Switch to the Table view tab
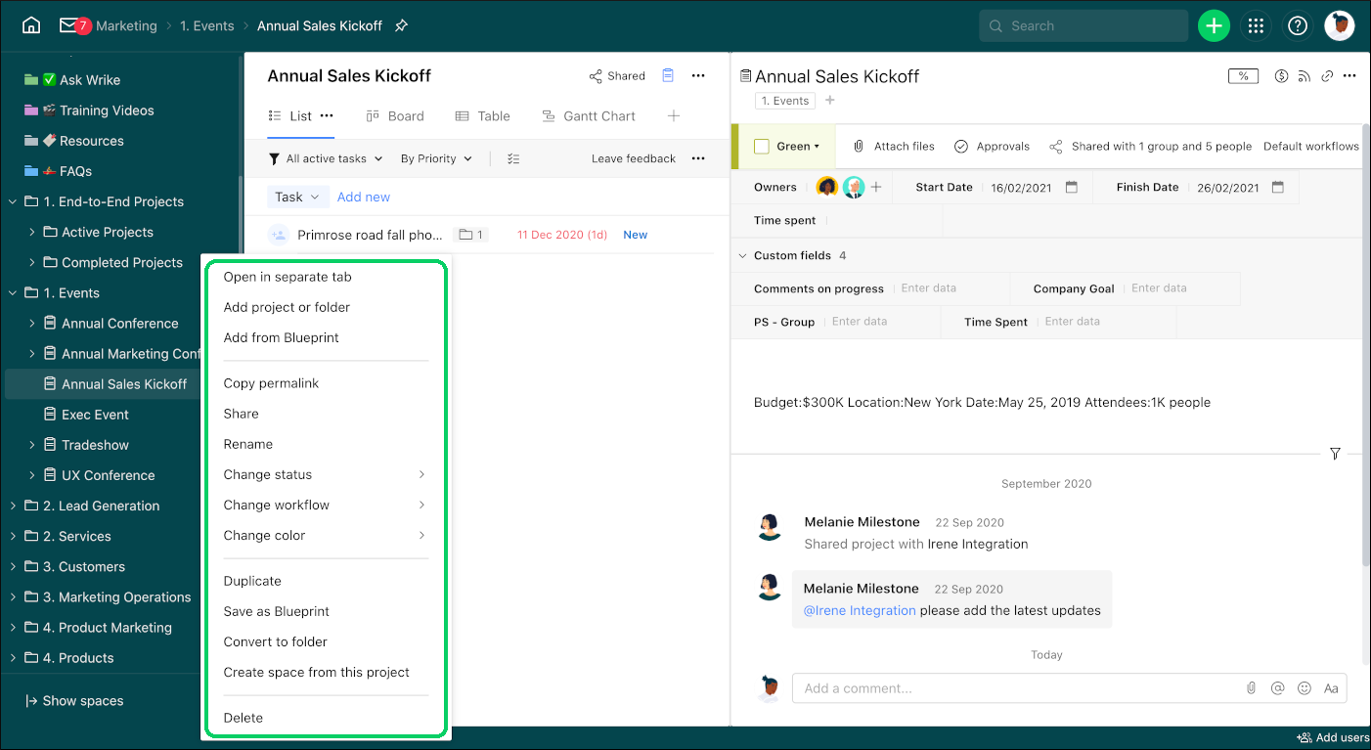Image resolution: width=1371 pixels, height=750 pixels. coord(483,115)
